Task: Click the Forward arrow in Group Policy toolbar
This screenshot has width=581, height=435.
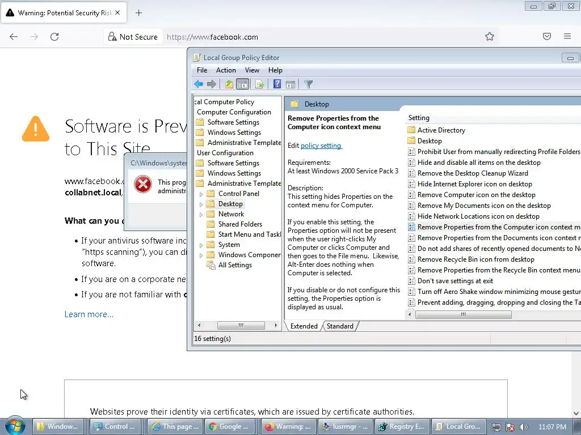Action: point(212,84)
